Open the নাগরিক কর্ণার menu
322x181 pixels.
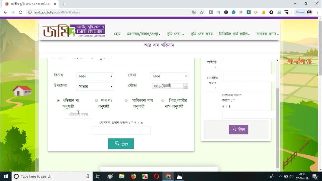[x=267, y=34]
